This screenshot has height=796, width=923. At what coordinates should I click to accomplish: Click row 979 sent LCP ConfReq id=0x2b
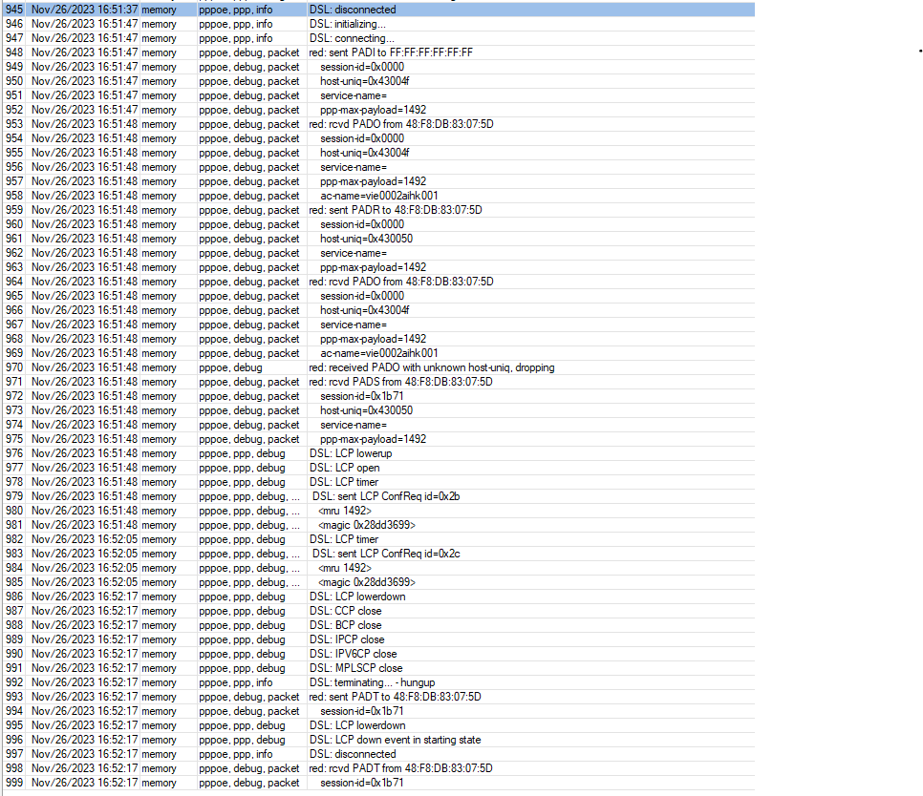point(378,496)
